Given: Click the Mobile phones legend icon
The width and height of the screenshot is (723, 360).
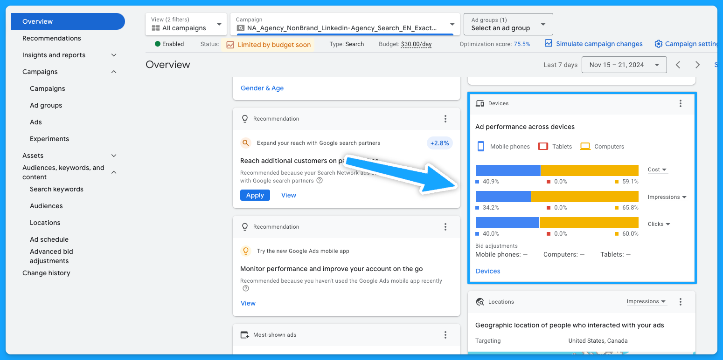Looking at the screenshot, I should (x=481, y=146).
